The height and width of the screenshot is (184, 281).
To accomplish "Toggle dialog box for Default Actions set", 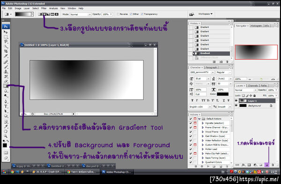I will 195,119.
